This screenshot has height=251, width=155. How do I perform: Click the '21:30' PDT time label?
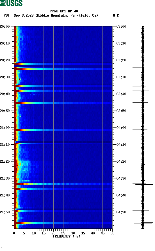(5, 178)
